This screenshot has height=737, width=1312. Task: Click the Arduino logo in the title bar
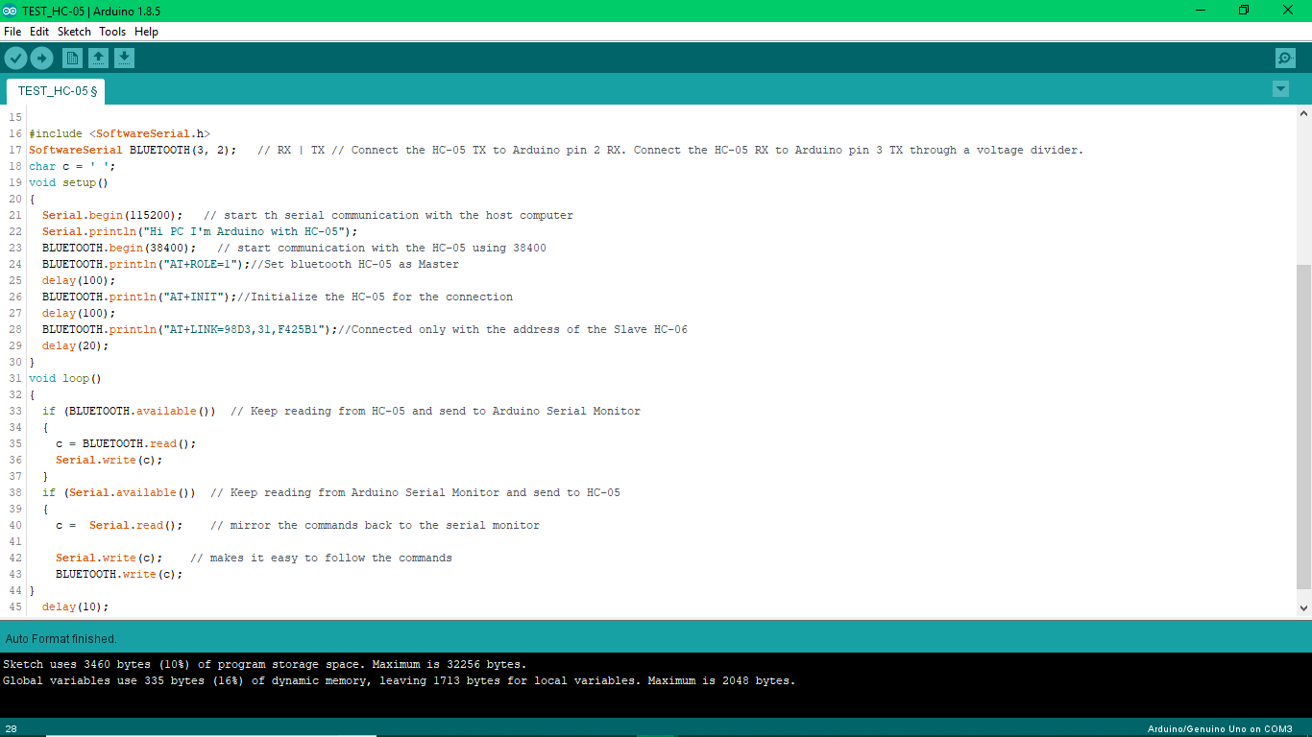pos(10,10)
